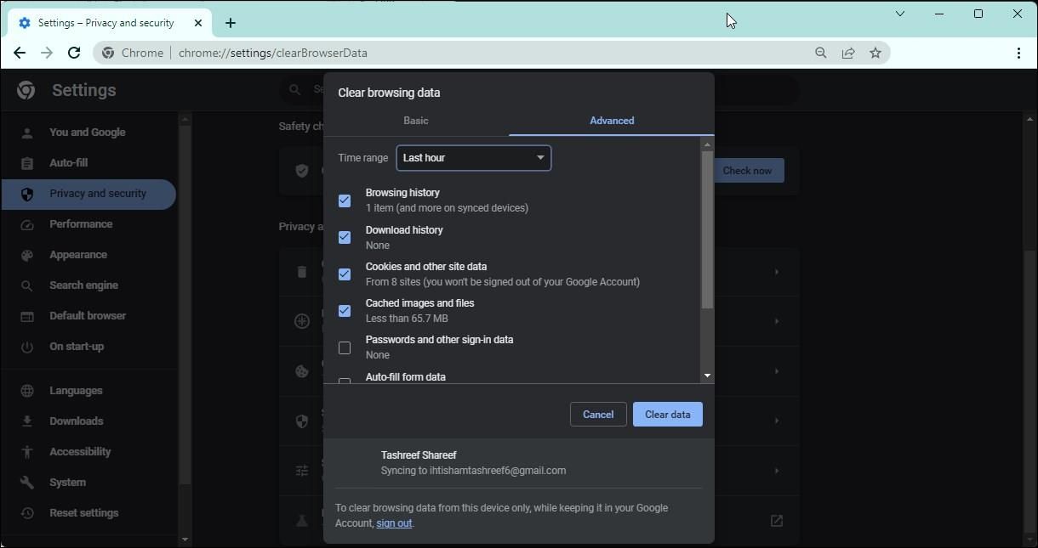Image resolution: width=1038 pixels, height=548 pixels.
Task: Click the back navigation arrow
Action: (x=20, y=53)
